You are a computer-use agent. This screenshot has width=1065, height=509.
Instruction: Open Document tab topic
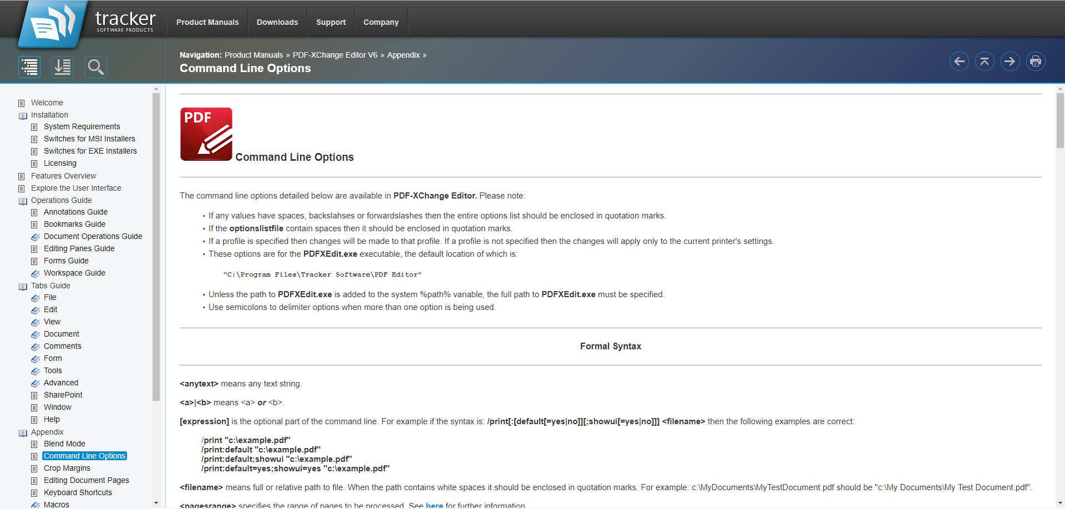(62, 334)
